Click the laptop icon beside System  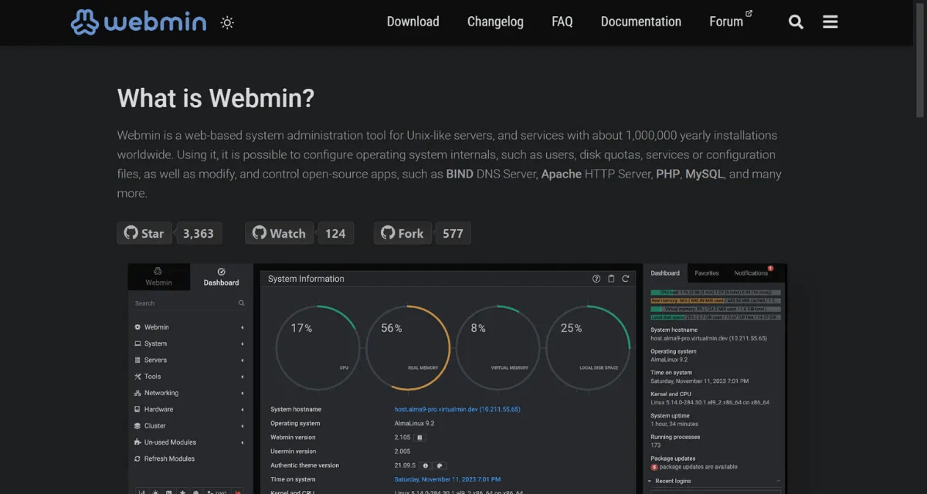click(138, 343)
